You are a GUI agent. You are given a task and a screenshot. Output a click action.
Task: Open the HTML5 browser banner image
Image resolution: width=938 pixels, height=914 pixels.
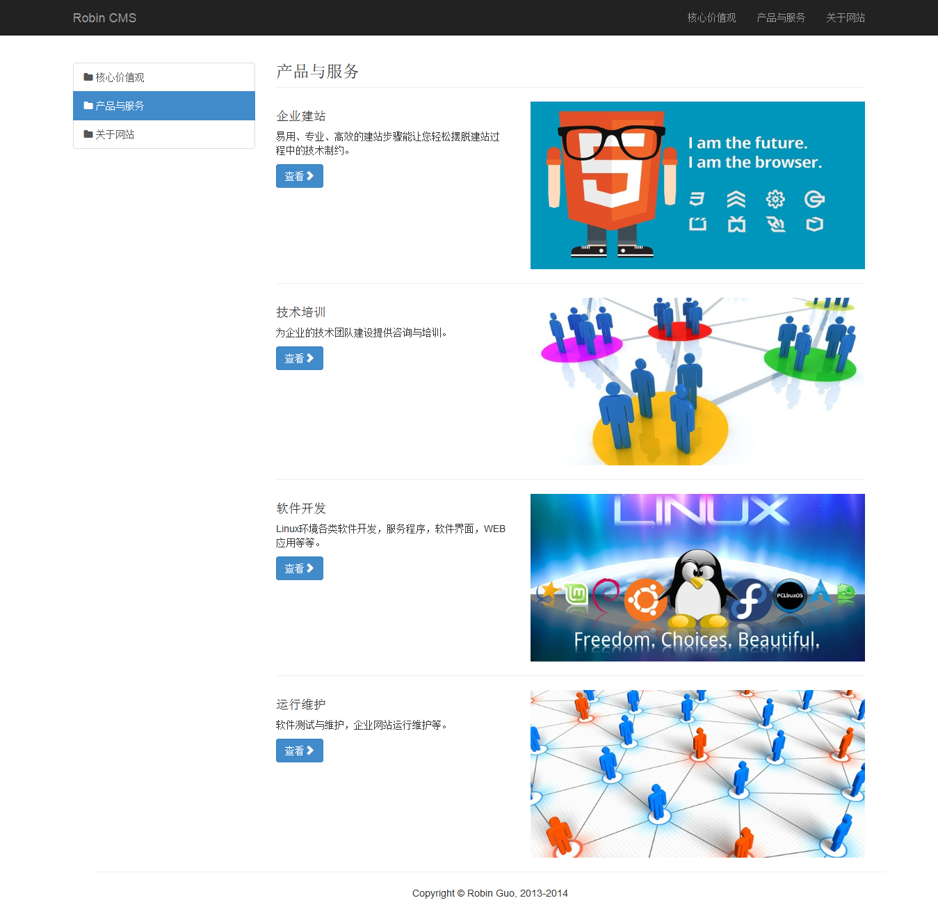pos(697,185)
